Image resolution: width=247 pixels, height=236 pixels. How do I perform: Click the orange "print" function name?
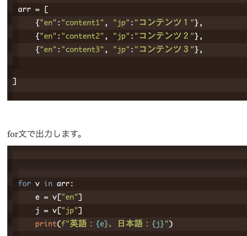[x=46, y=224]
